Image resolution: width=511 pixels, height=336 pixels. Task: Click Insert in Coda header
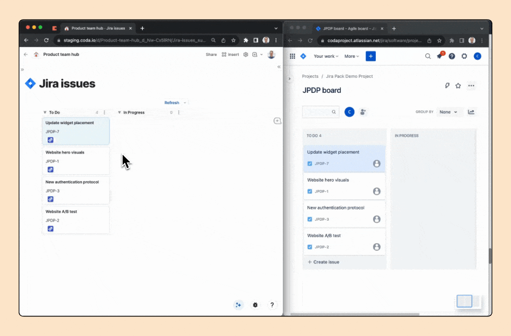pos(230,55)
